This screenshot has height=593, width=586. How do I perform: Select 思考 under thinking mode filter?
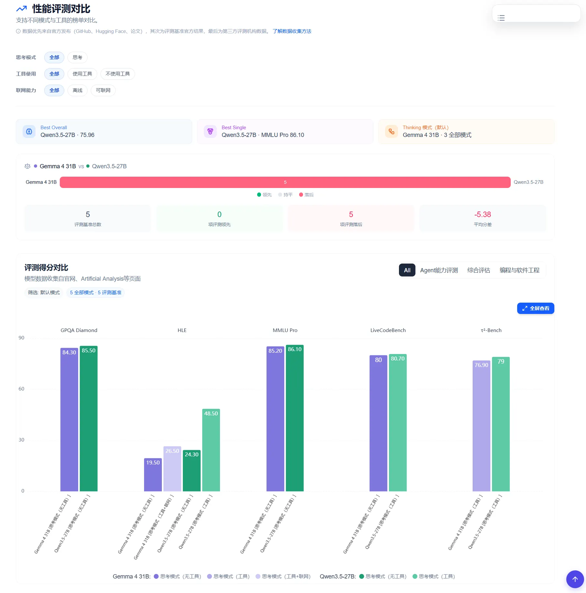pyautogui.click(x=77, y=57)
